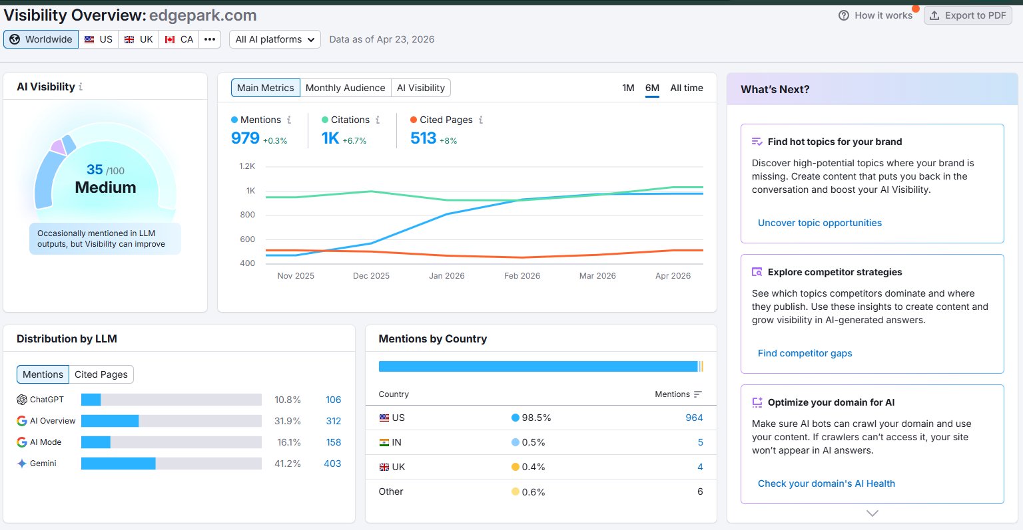Image resolution: width=1023 pixels, height=530 pixels.
Task: Open the more countries ellipsis menu
Action: (x=209, y=39)
